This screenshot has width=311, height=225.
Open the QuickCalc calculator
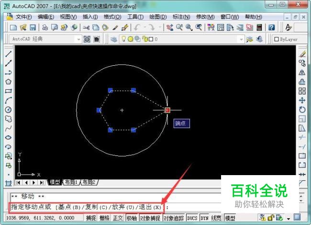[x=259, y=27]
